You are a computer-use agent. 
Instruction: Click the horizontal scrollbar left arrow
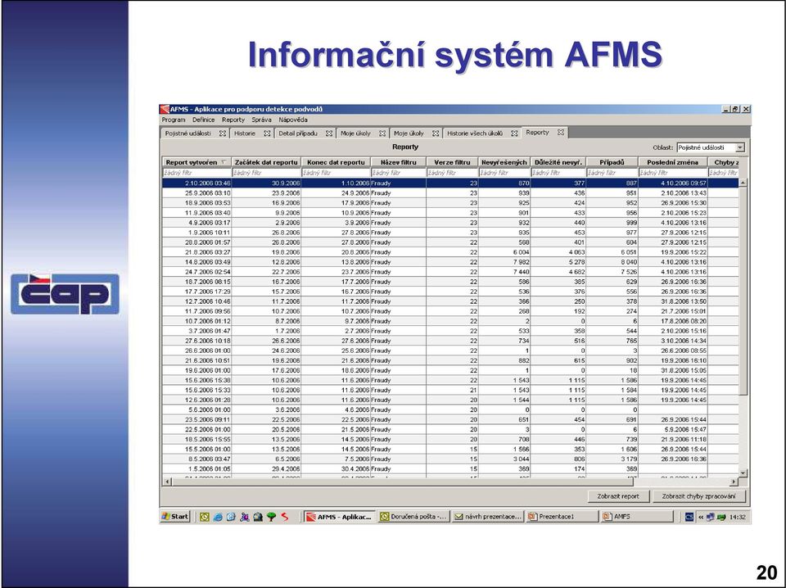168,482
